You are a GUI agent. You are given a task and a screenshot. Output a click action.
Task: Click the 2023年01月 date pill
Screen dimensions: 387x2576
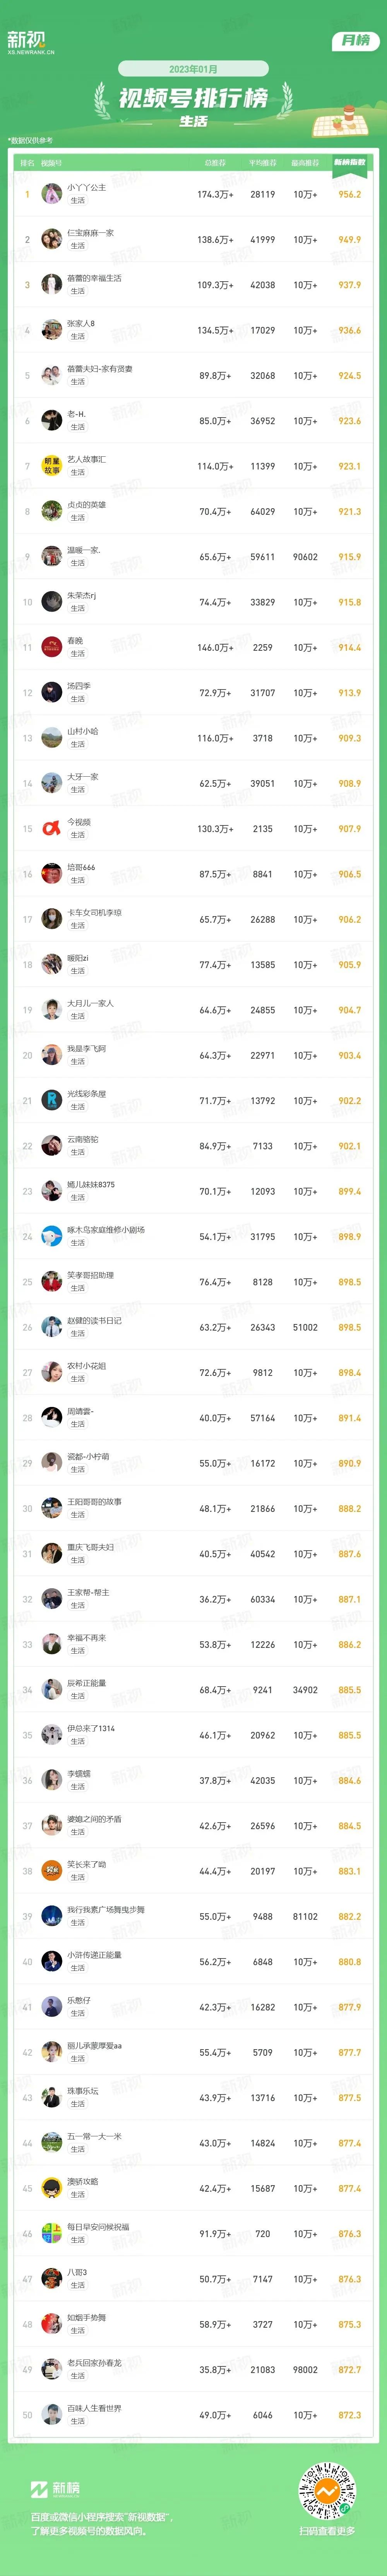193,69
